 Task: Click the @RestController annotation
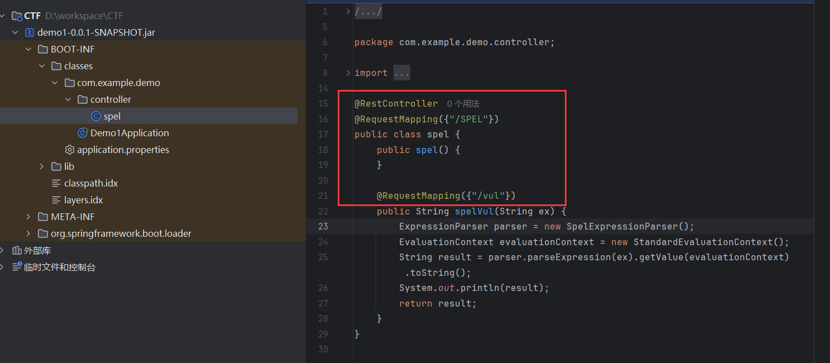(x=396, y=103)
